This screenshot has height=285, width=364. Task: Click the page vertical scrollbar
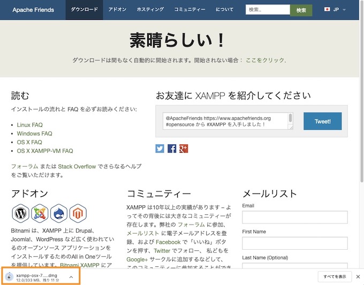point(362,93)
